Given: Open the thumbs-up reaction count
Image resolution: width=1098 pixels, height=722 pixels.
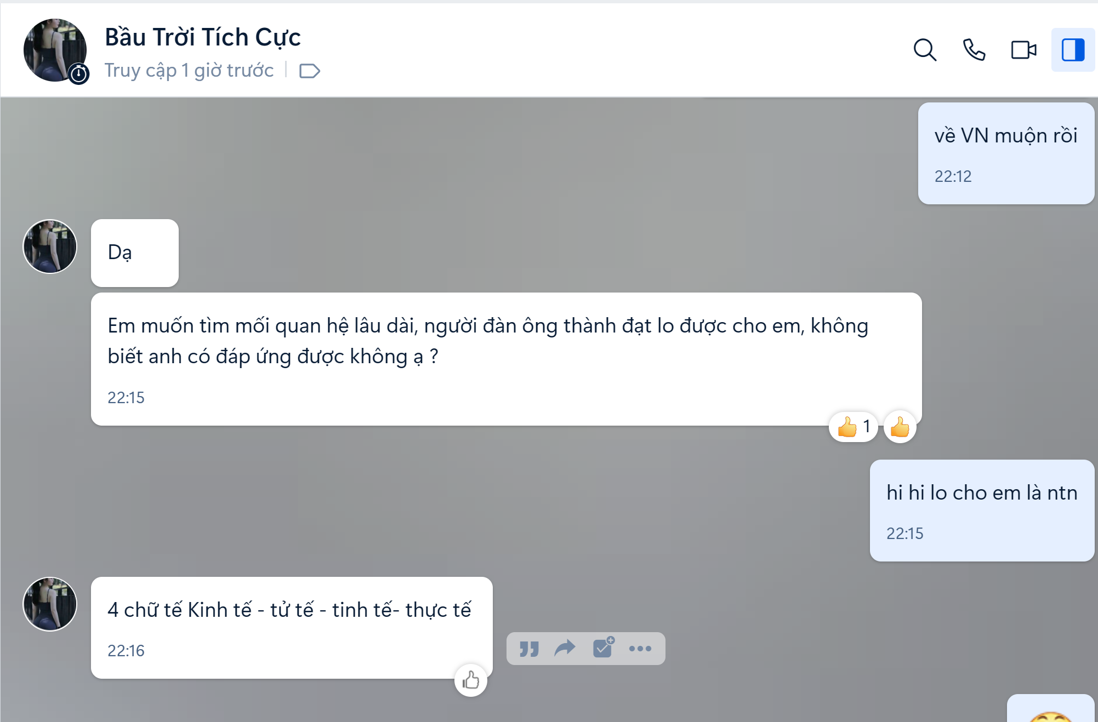Looking at the screenshot, I should 854,427.
